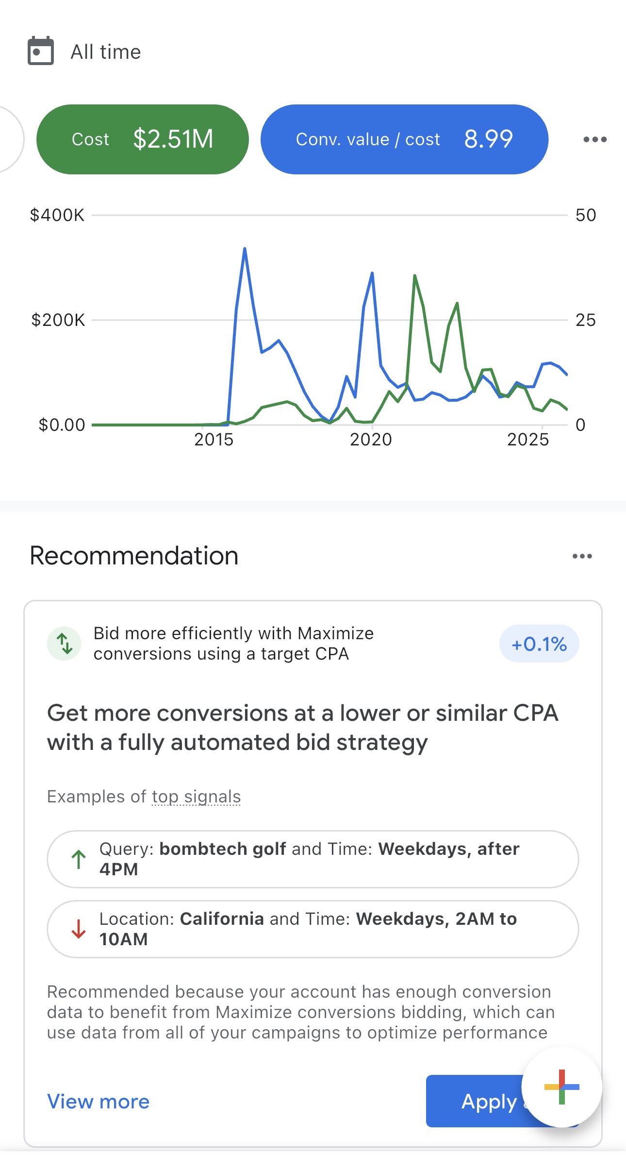
Task: Select View more
Action: (98, 1102)
